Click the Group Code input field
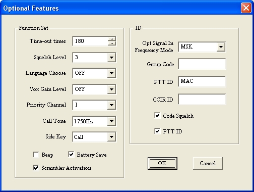This screenshot has width=254, height=192. [x=202, y=64]
